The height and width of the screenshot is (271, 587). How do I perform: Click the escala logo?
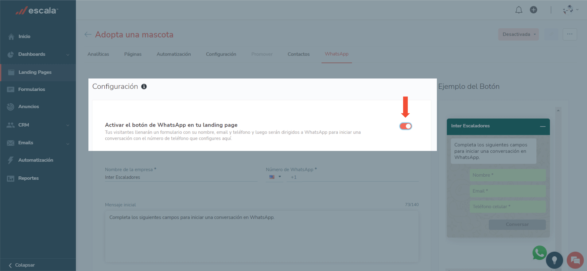coord(37,11)
